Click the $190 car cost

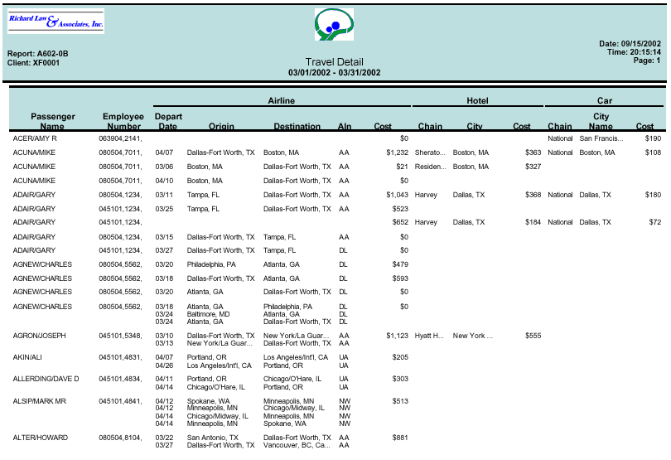click(x=653, y=138)
